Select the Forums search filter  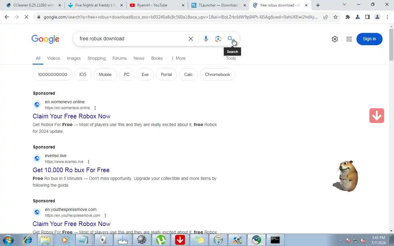(119, 58)
